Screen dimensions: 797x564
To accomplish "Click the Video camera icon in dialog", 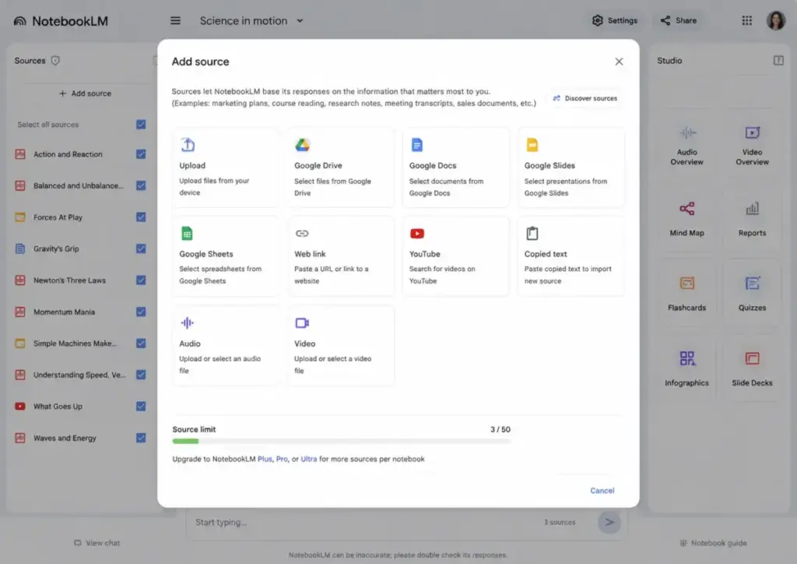I will (302, 323).
